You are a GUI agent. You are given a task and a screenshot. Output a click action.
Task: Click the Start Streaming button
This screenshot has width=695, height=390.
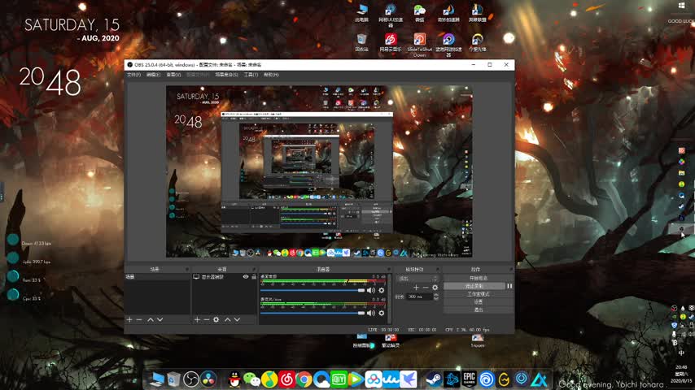pos(479,278)
